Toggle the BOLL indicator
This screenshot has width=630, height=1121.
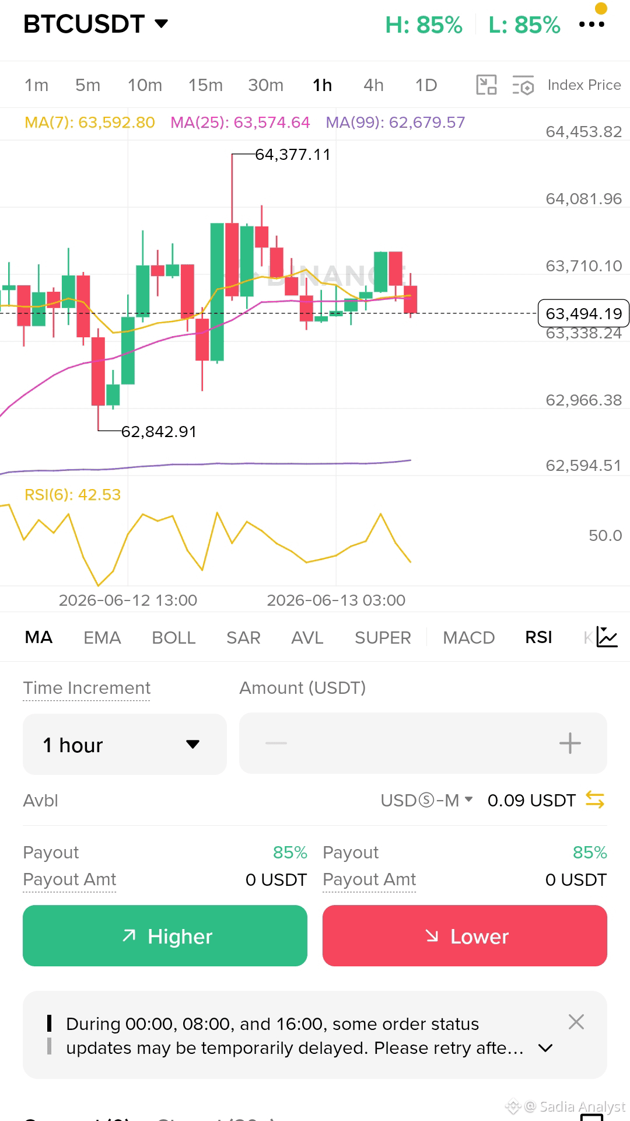pos(173,637)
